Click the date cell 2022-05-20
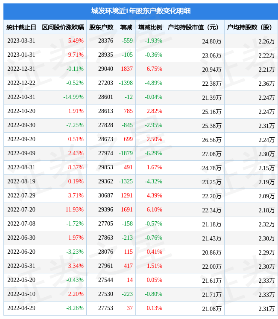Viewport: 278px width, 319px height. click(x=21, y=280)
